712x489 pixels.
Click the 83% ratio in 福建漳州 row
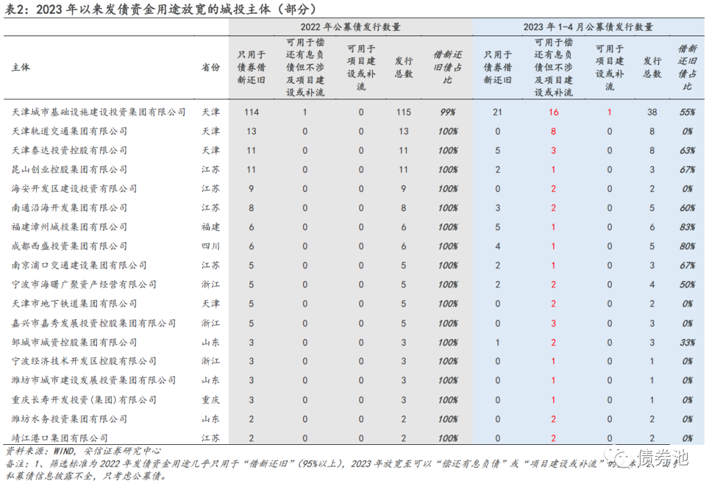[x=687, y=226]
